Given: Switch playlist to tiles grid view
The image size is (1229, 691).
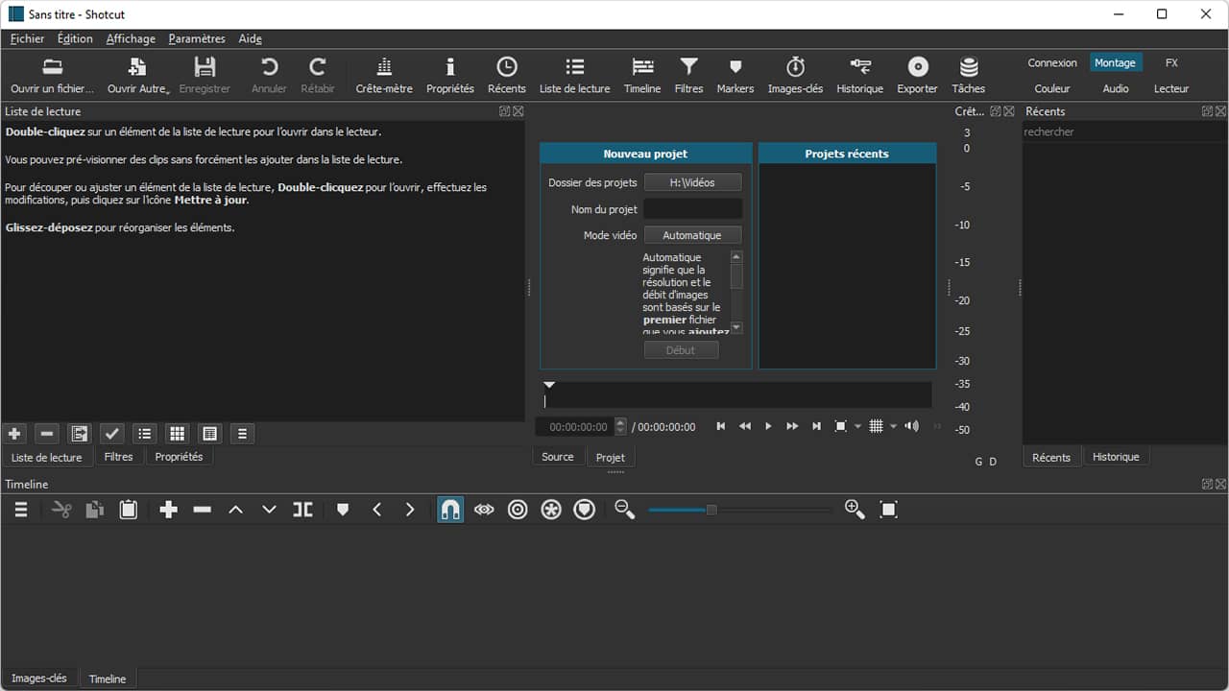Looking at the screenshot, I should [x=177, y=434].
